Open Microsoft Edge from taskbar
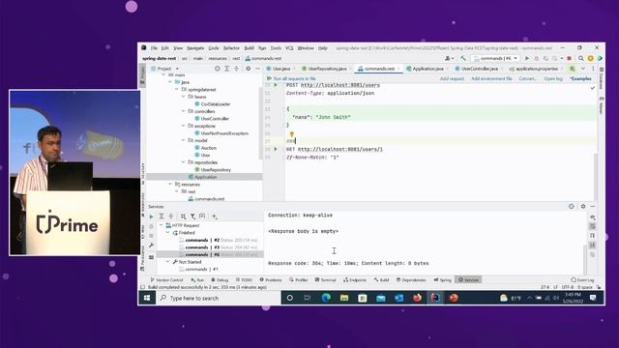 [x=326, y=298]
